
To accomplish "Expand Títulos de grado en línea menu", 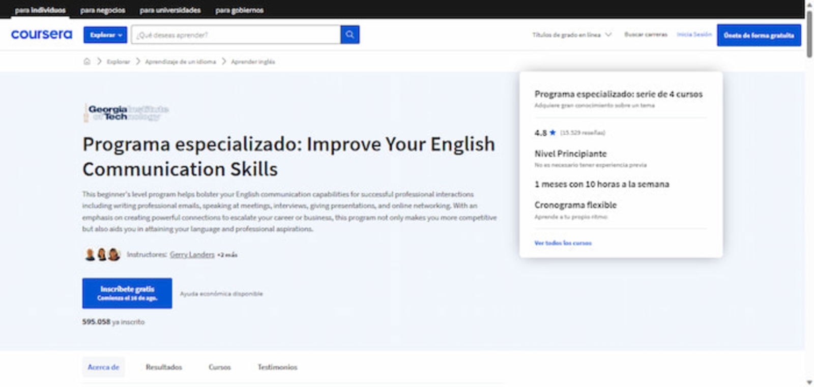I will (x=571, y=35).
